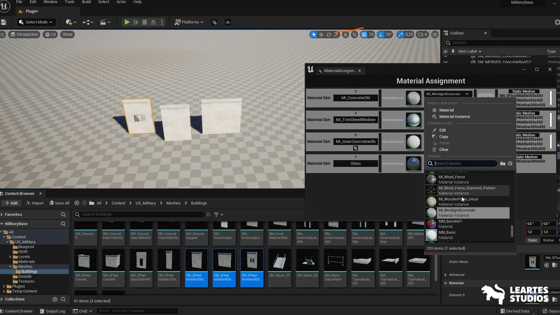Click Glass material sphere preview swatch
The image size is (560, 315).
tap(413, 164)
